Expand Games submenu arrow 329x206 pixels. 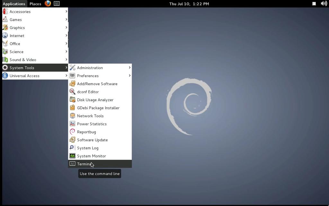[x=66, y=19]
